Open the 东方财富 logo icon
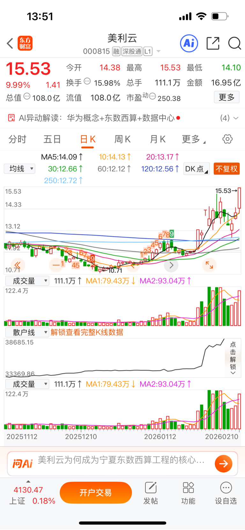Image resolution: width=245 pixels, height=530 pixels. [x=25, y=43]
